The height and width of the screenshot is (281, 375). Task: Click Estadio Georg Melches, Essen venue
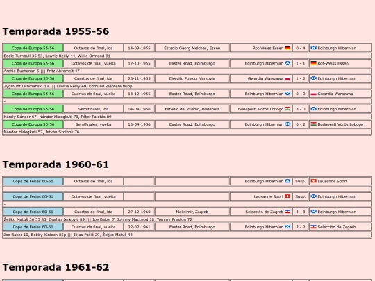click(192, 48)
